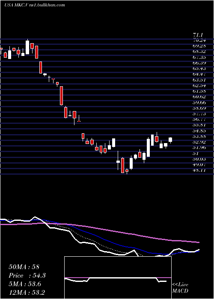Select the '12MA : 53.2' readout
Viewport: 214px width, 299px height.
27,292
